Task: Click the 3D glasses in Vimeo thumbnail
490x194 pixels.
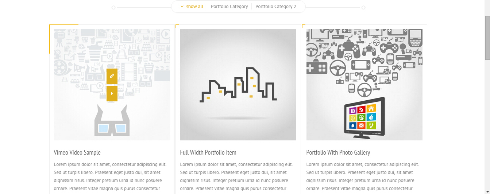Action: (112, 122)
